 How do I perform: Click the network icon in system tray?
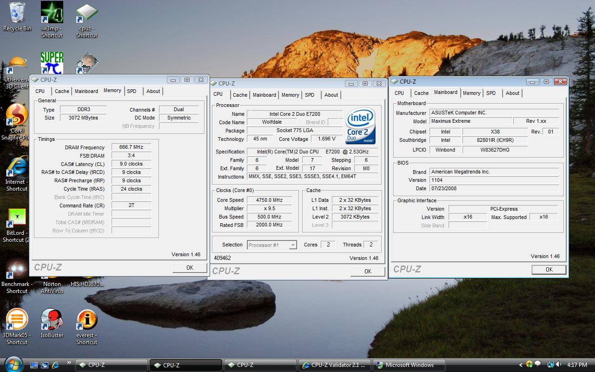551,365
